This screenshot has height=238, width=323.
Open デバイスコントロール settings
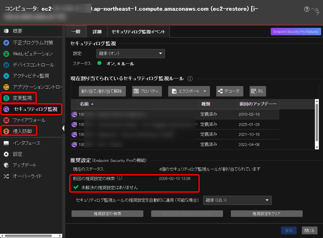(x=29, y=65)
